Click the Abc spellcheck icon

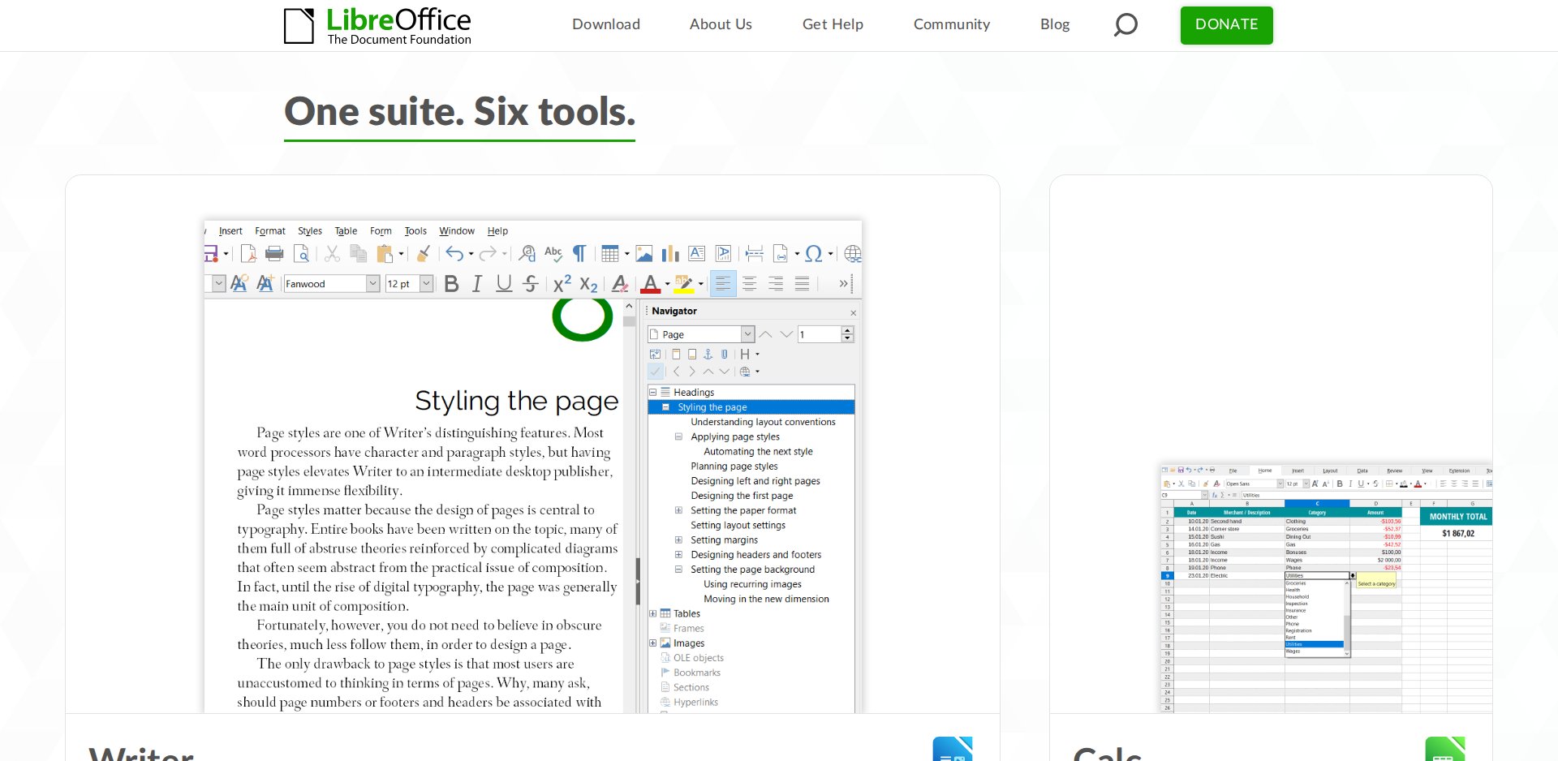(553, 254)
